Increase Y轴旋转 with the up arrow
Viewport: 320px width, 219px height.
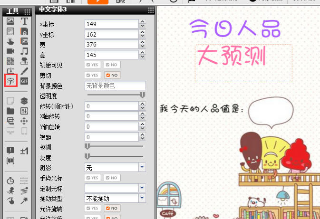tap(143, 124)
